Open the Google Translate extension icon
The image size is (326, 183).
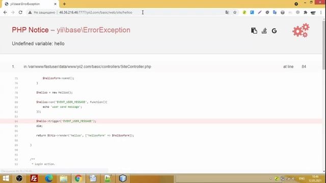pos(275,12)
